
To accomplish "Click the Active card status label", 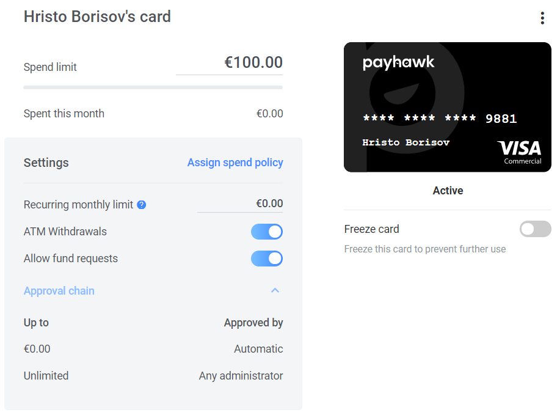I will pyautogui.click(x=448, y=191).
